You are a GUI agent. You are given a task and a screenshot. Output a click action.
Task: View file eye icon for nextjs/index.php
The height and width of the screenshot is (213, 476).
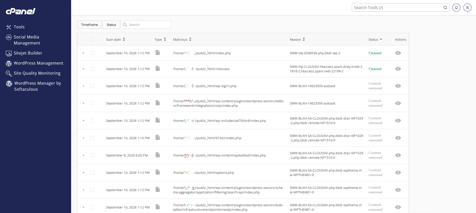[398, 207]
